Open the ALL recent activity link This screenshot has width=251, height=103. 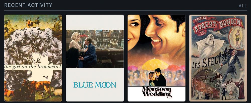243,6
